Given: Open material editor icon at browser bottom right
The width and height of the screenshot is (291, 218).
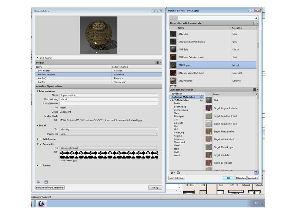Looking at the screenshot, I should coord(256,173).
